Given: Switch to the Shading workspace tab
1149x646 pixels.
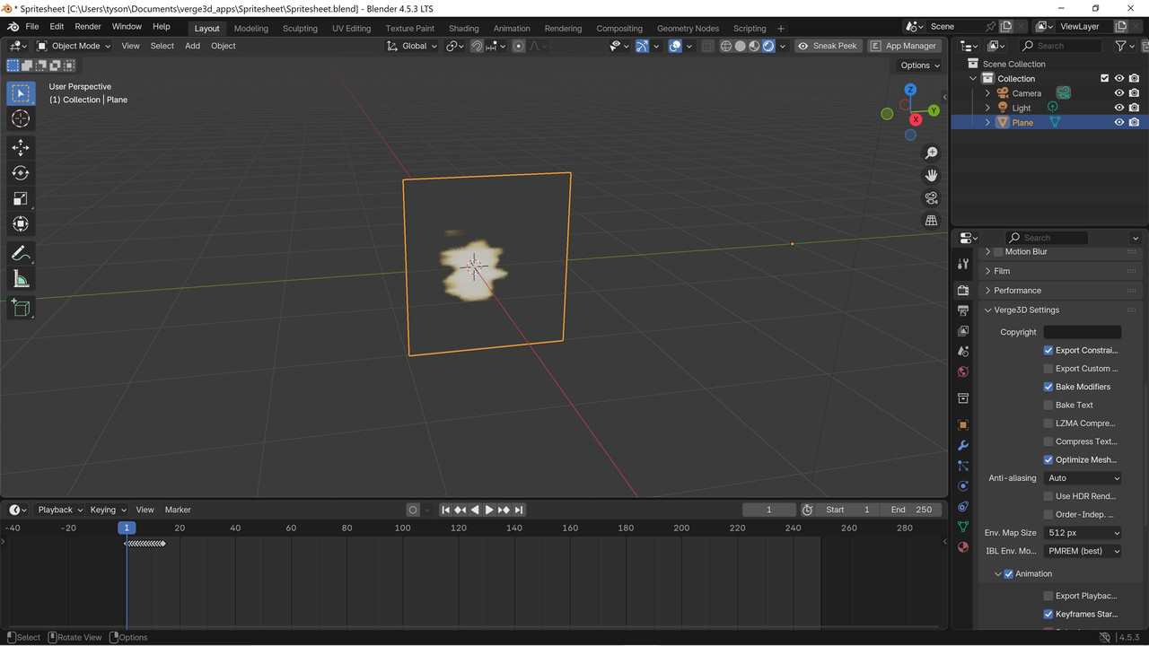Looking at the screenshot, I should point(463,28).
